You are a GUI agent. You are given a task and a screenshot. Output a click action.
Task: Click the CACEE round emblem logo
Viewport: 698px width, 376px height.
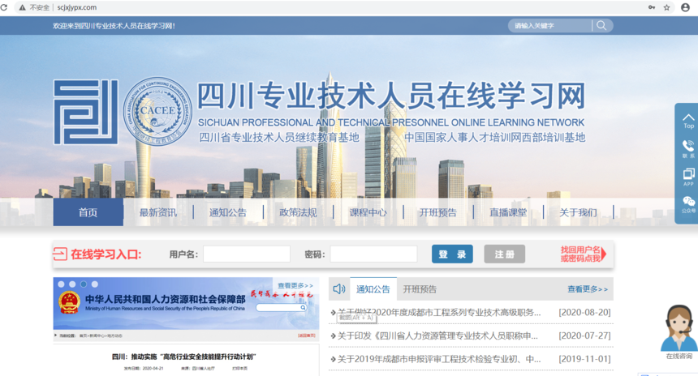pos(157,112)
